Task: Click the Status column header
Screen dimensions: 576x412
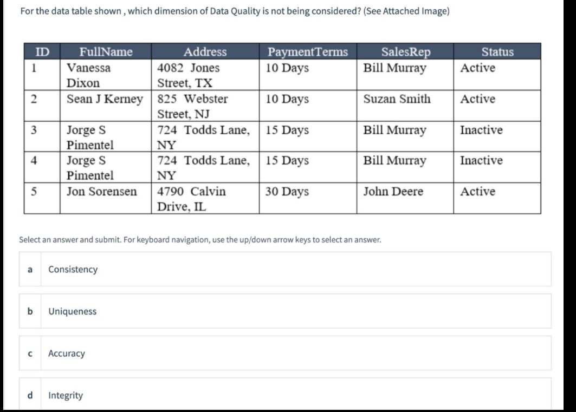Action: click(498, 51)
